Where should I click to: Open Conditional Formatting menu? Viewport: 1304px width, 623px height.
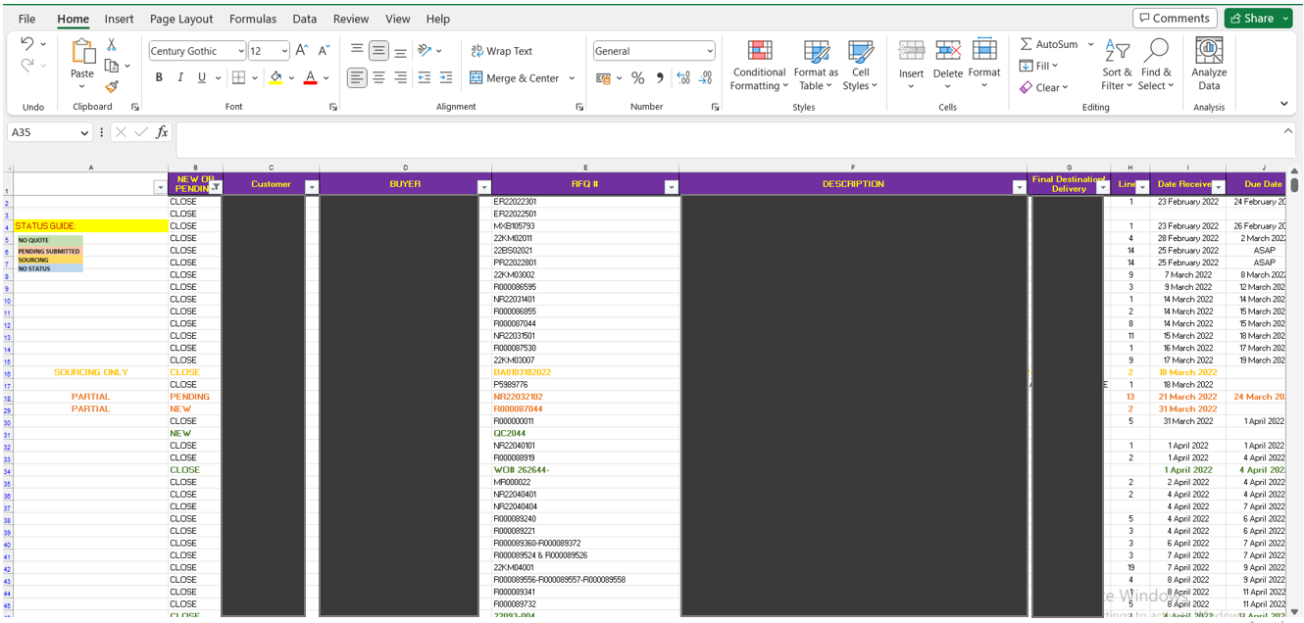(x=760, y=66)
